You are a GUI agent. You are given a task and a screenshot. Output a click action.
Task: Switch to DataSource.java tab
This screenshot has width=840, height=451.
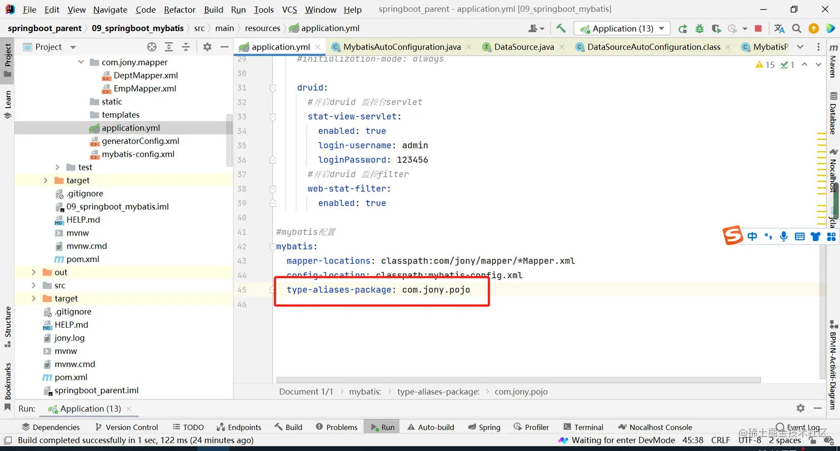(x=524, y=47)
